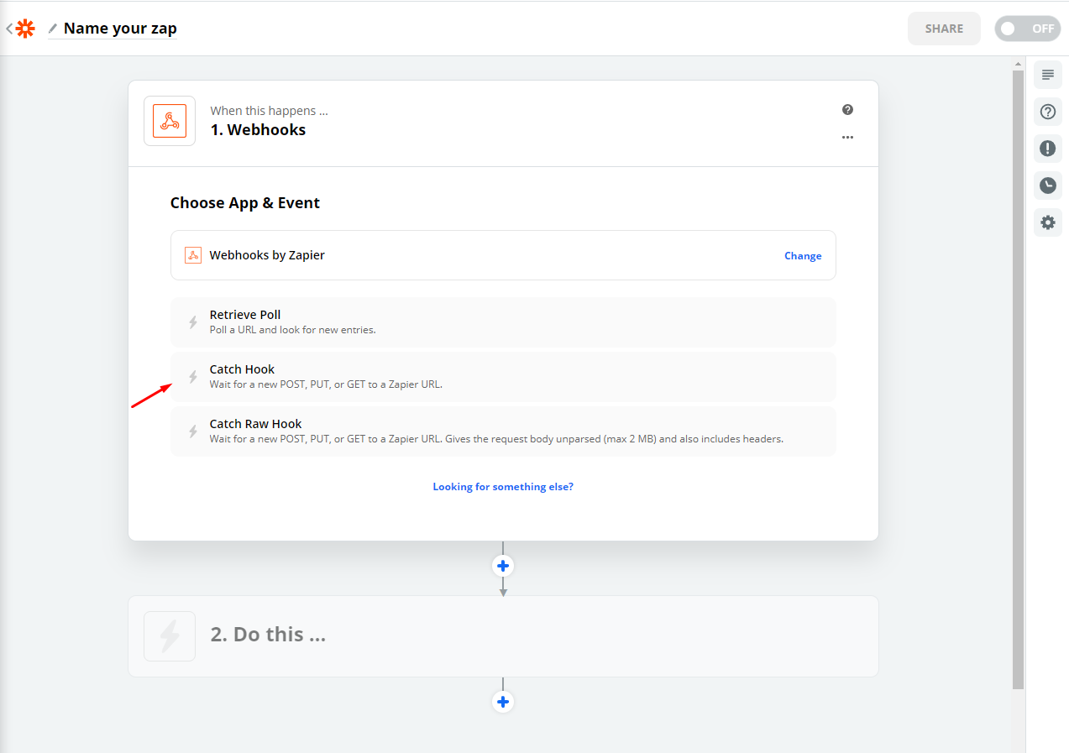Edit the 'Name your zap' title
Viewport: 1069px width, 753px height.
click(120, 29)
